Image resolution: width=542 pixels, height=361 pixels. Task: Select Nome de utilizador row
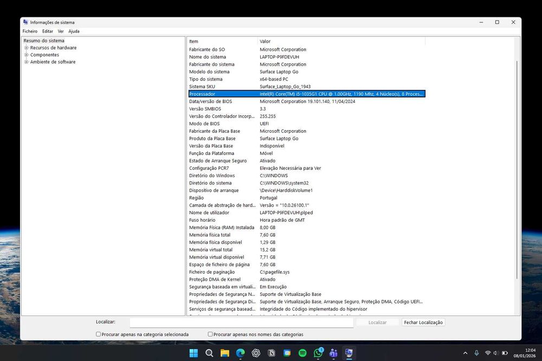(307, 212)
